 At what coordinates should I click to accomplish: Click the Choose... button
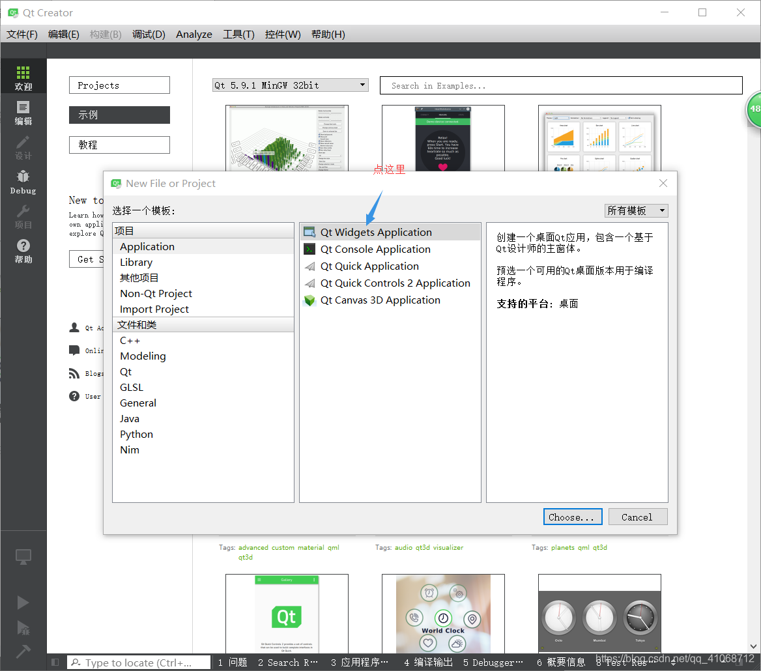[x=573, y=517]
